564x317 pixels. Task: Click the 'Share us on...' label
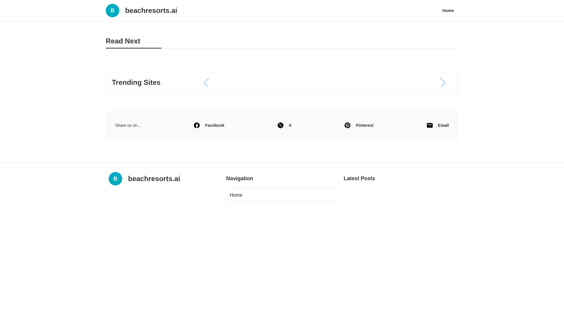tap(128, 125)
